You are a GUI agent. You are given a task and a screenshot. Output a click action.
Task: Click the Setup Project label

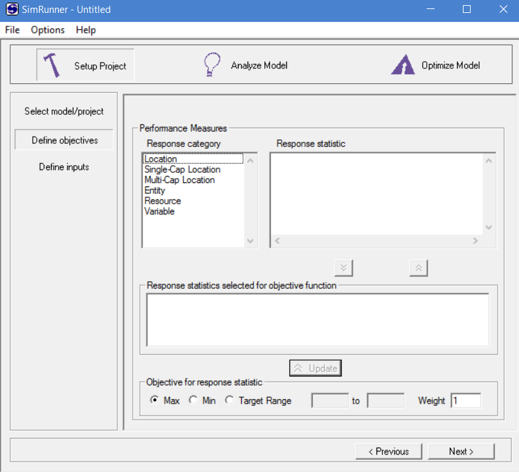tap(100, 66)
